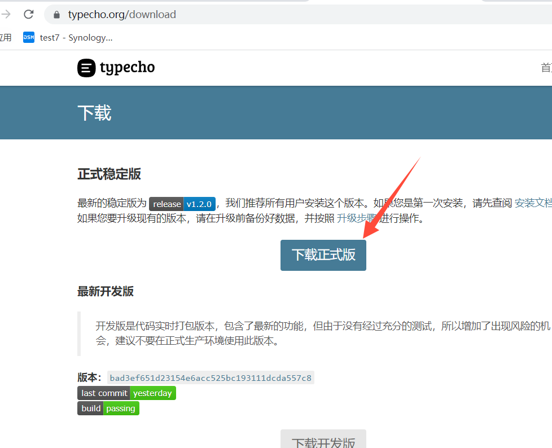Click the 下载开发版 button

[x=323, y=439]
